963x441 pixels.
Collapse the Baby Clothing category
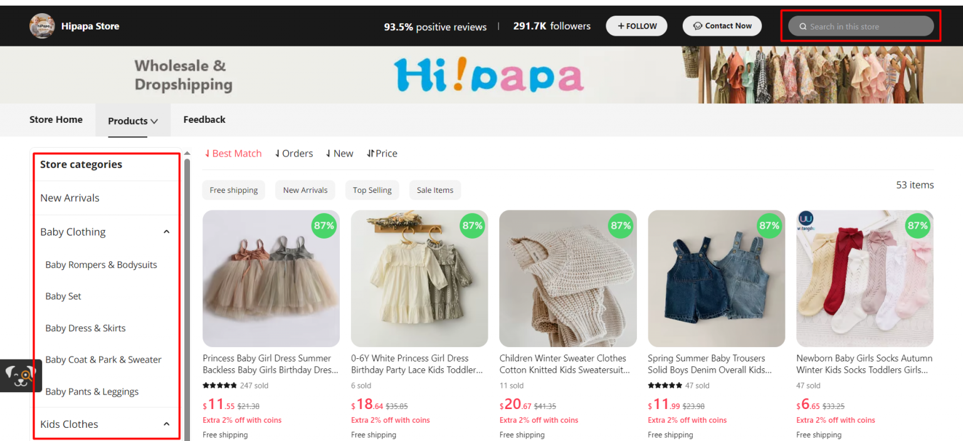click(x=166, y=231)
